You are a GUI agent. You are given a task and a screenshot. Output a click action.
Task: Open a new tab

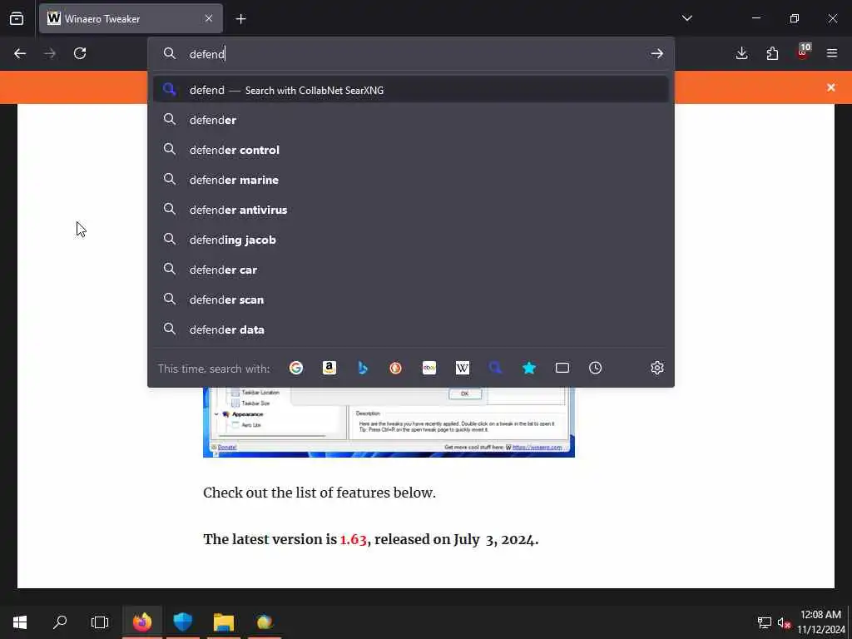(x=240, y=19)
